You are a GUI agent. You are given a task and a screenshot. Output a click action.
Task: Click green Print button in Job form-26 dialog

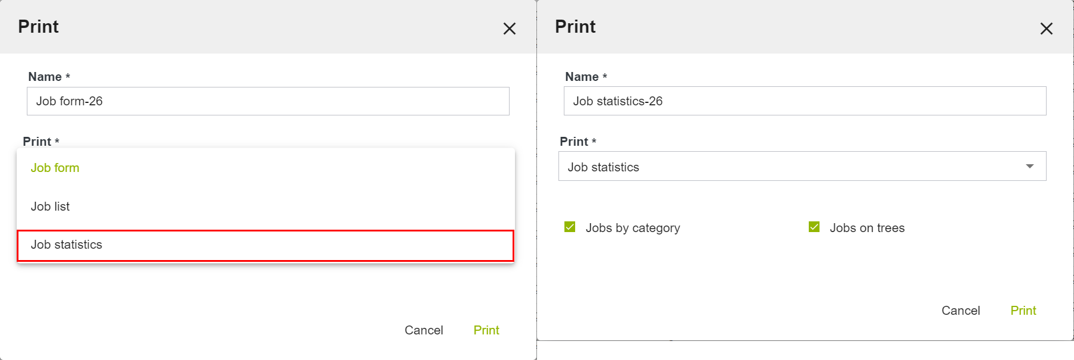coord(486,330)
